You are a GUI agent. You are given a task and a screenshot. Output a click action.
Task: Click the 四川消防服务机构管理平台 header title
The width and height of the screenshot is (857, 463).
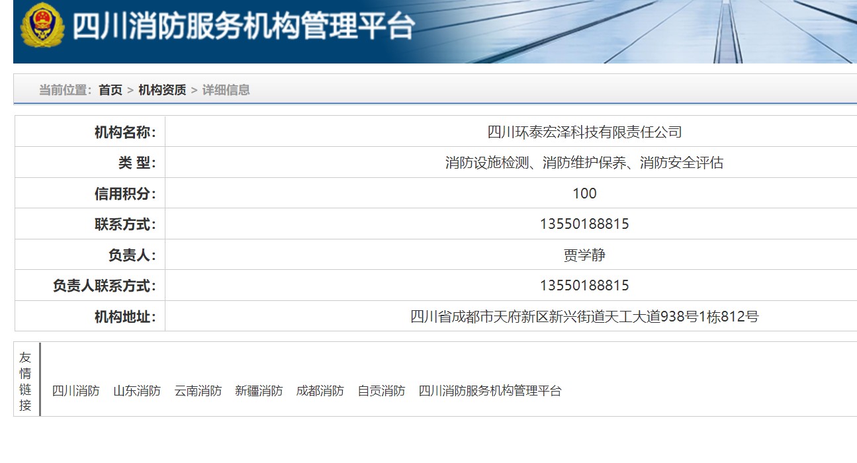click(x=243, y=27)
